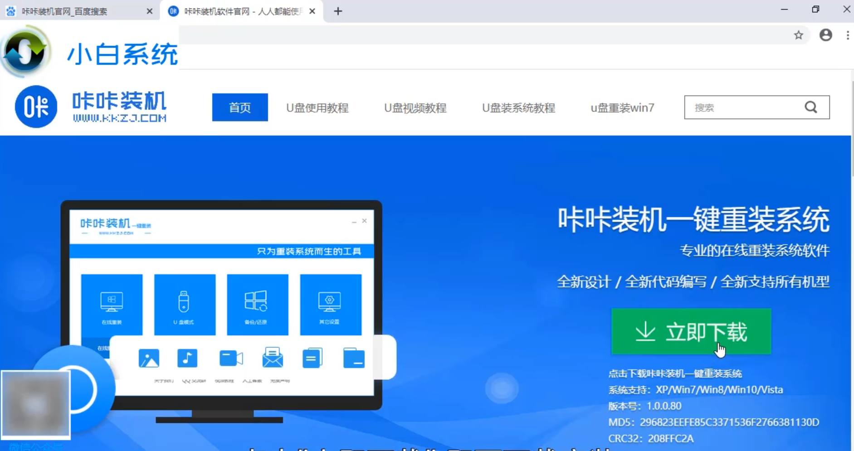Click the magnifier search icon
The height and width of the screenshot is (451, 854).
click(811, 107)
